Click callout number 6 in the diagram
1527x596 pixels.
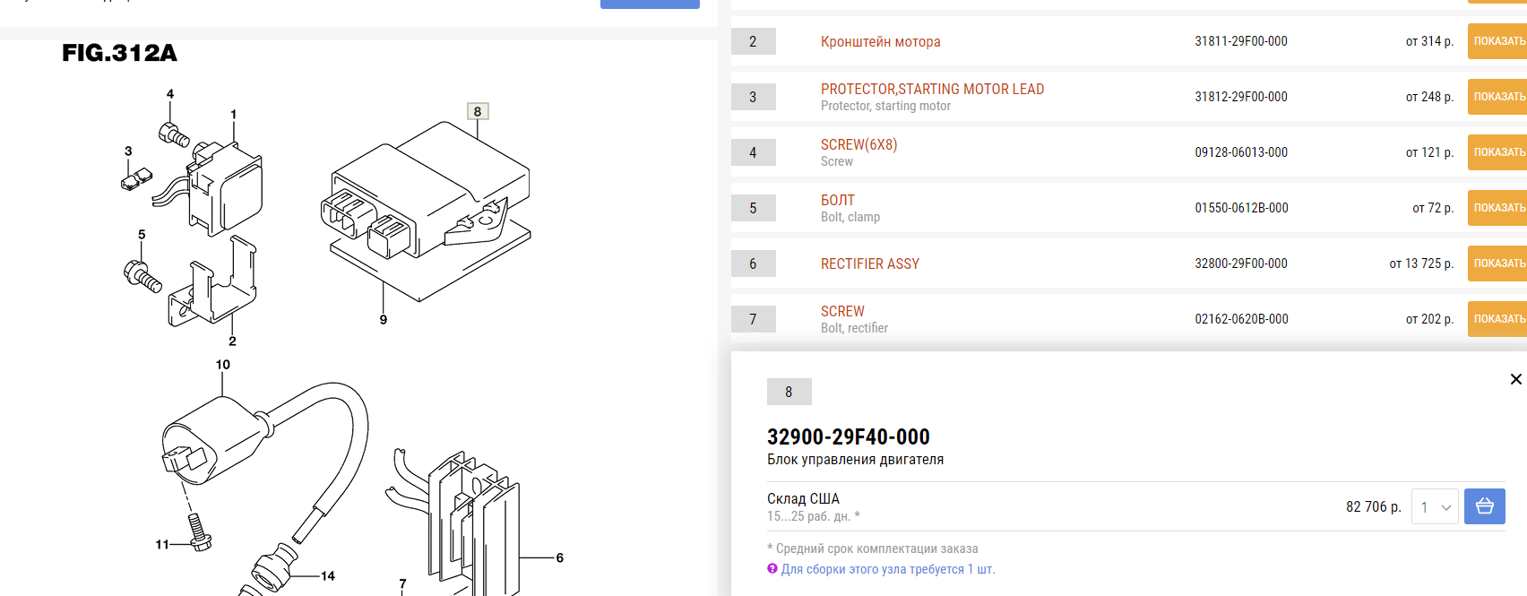click(560, 557)
